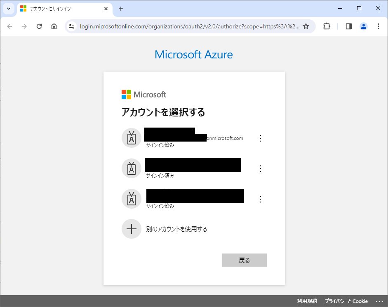Click the third account's badge icon
The height and width of the screenshot is (307, 388).
coord(132,199)
